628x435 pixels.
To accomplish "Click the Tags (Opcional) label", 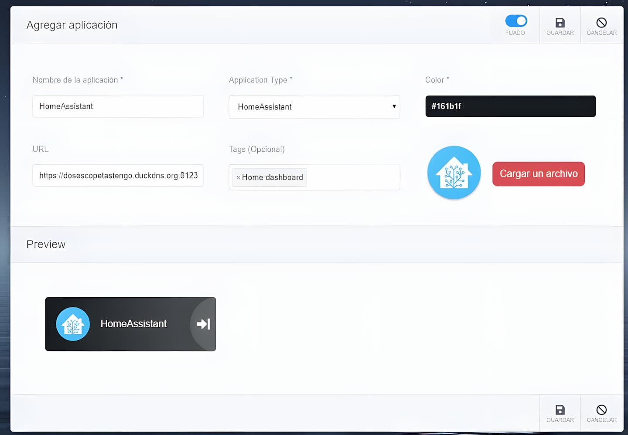I will tap(256, 149).
